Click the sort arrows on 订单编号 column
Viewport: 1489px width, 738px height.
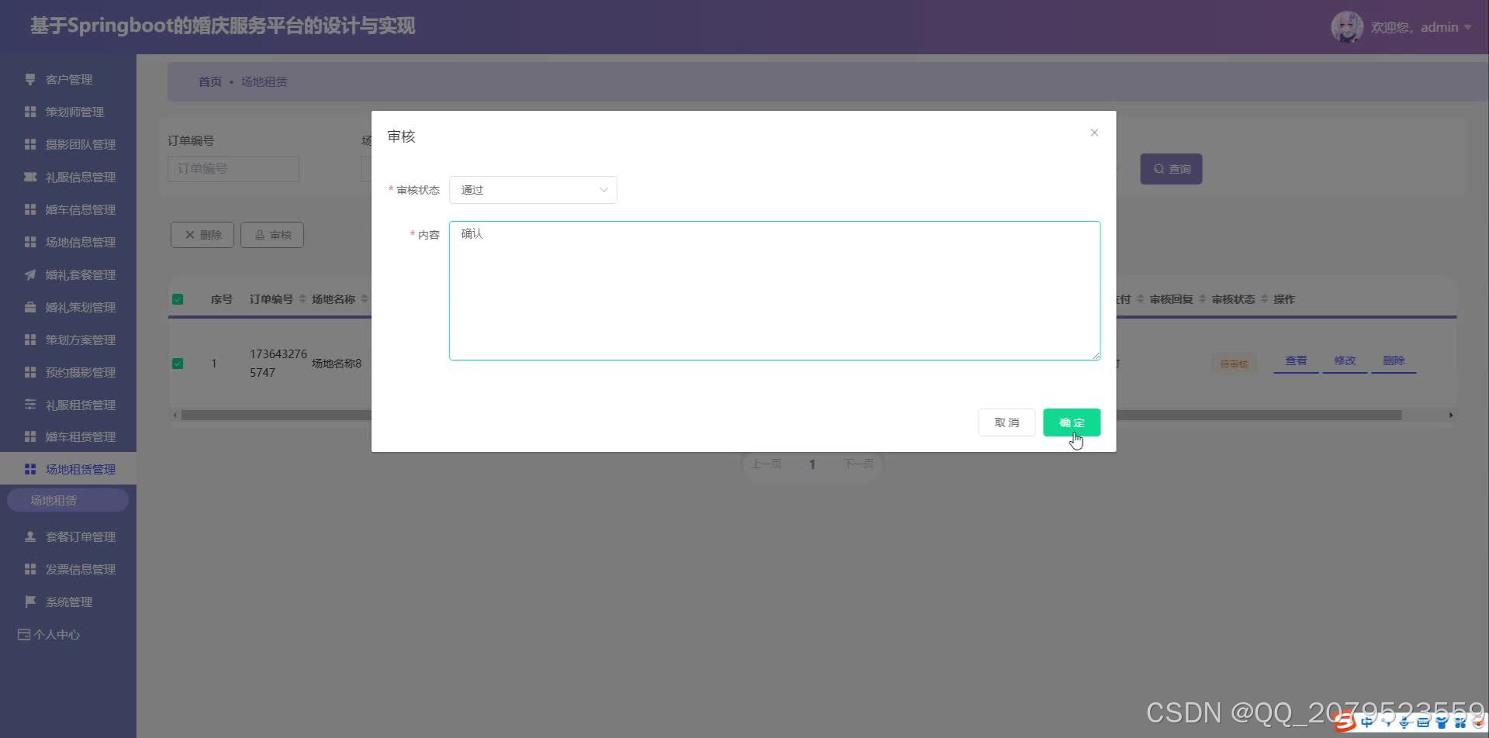pos(302,298)
